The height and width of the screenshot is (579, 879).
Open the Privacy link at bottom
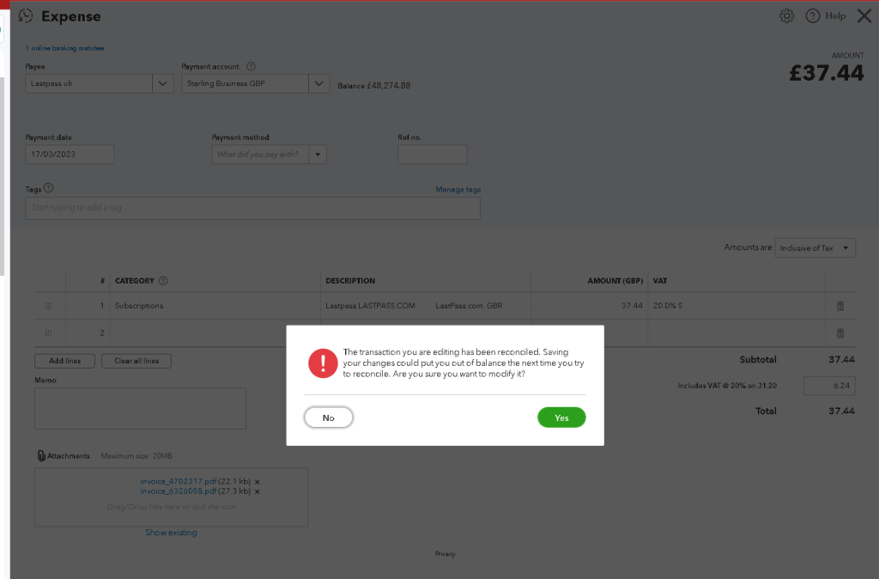click(446, 554)
